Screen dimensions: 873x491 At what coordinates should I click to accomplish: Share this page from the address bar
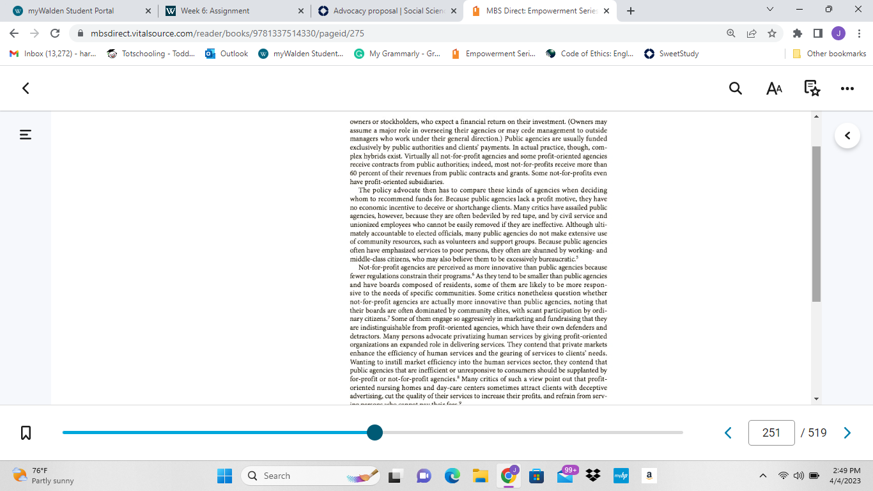[x=752, y=33]
